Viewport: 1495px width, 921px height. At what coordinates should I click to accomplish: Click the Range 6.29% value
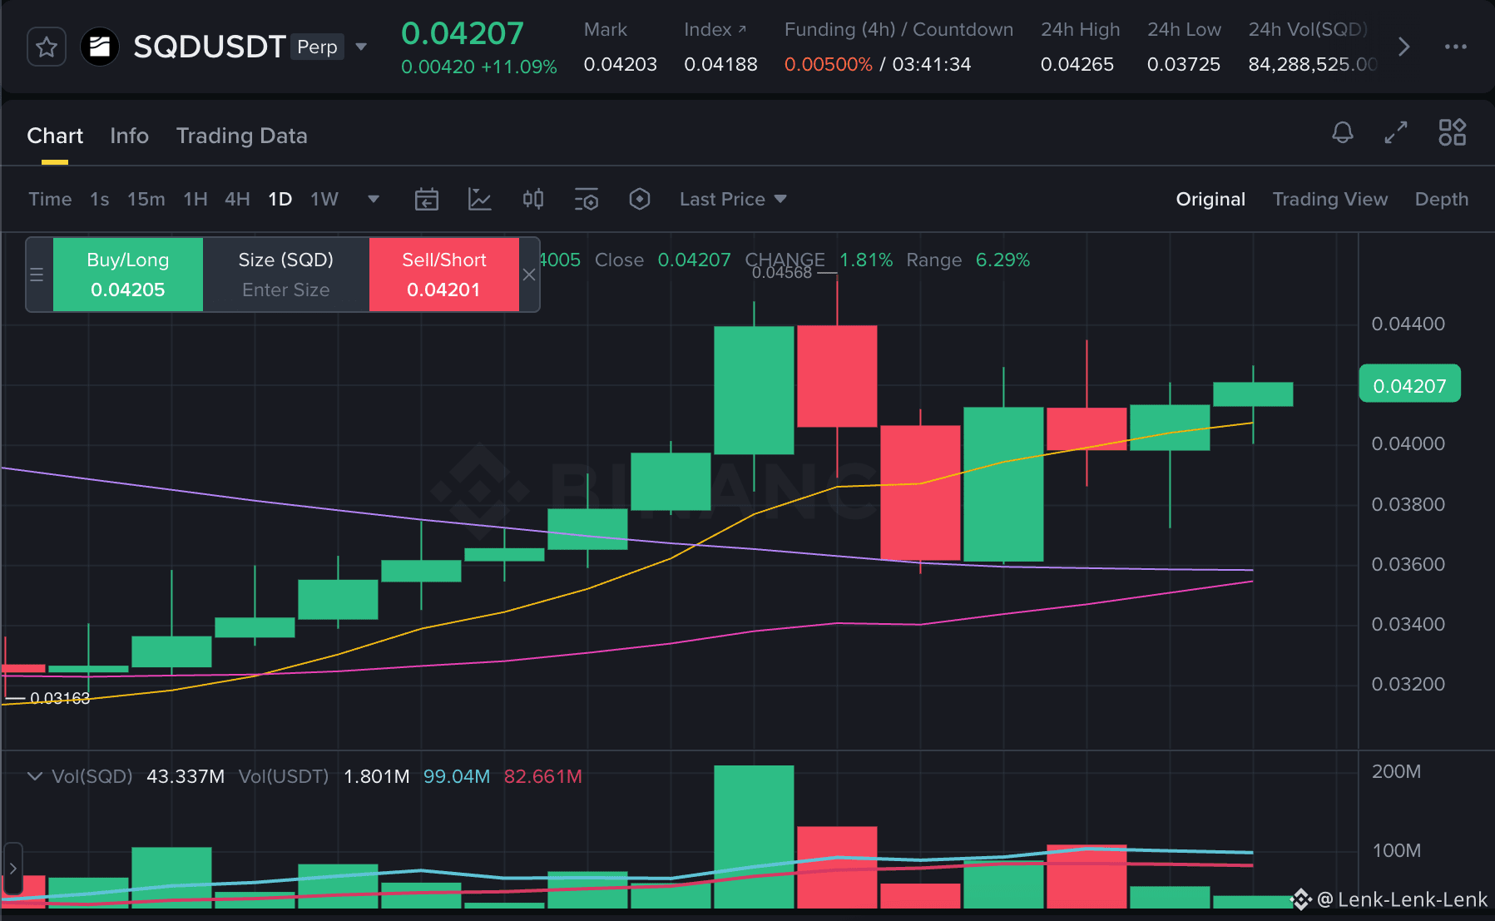coord(1002,260)
